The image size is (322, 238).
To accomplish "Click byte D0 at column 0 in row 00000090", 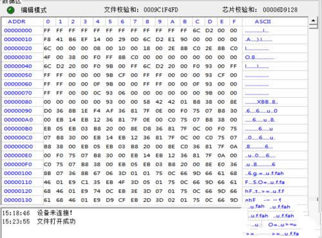I will coord(47,111).
